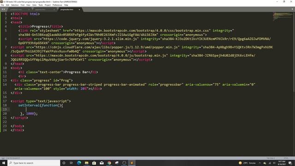Click the tab navigation arrows
The height and width of the screenshot is (166, 295).
point(3,9)
